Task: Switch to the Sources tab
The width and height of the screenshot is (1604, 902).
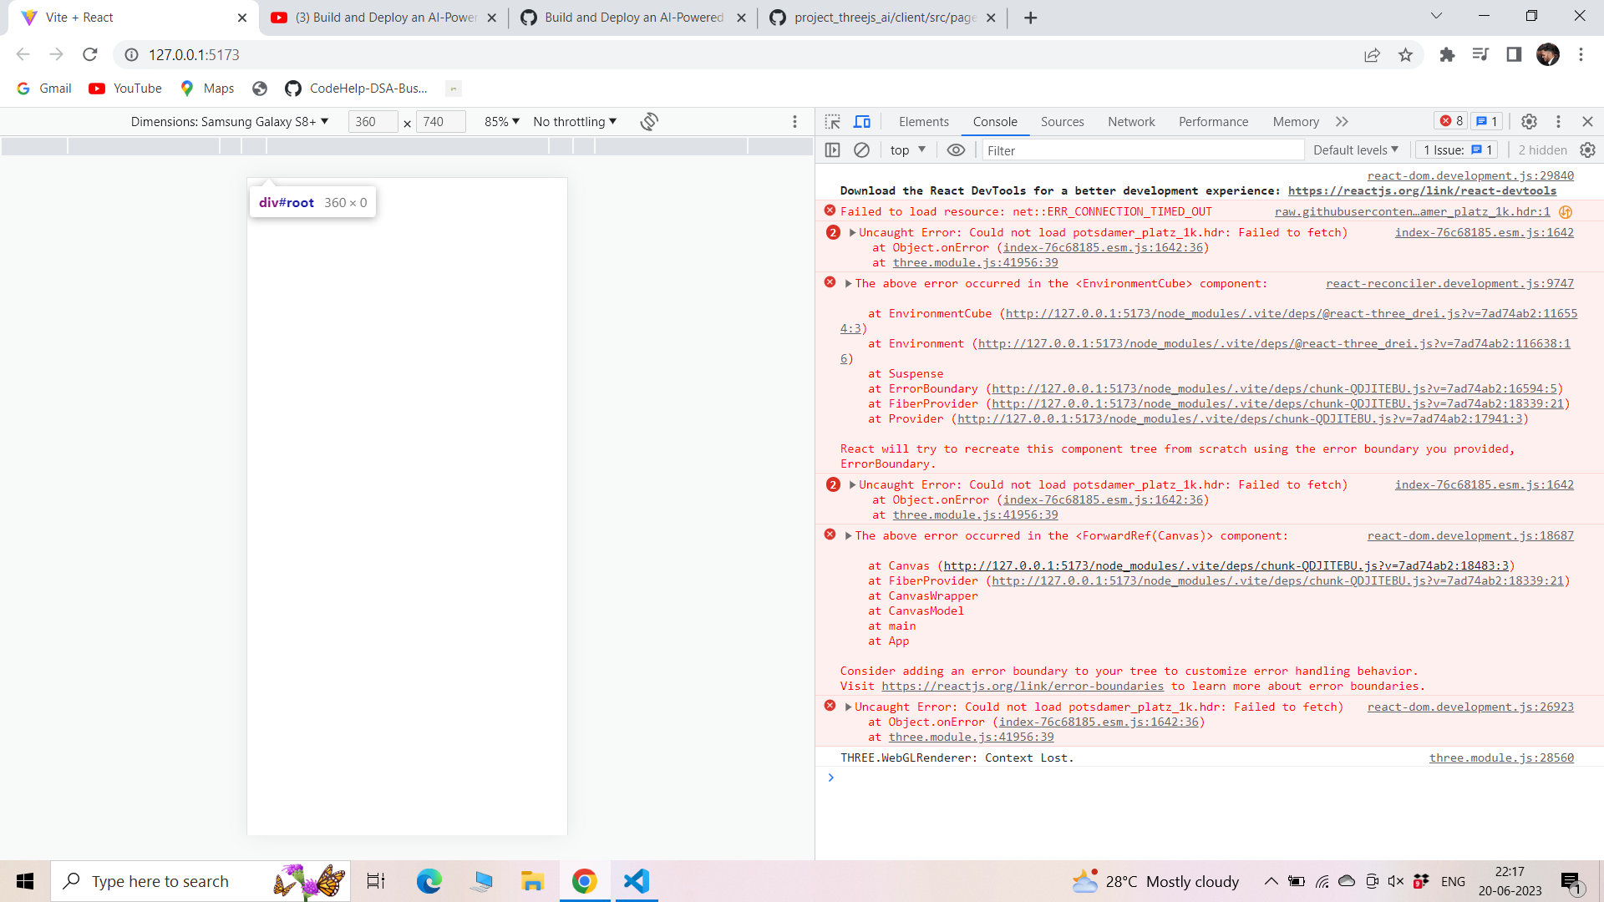Action: point(1062,122)
